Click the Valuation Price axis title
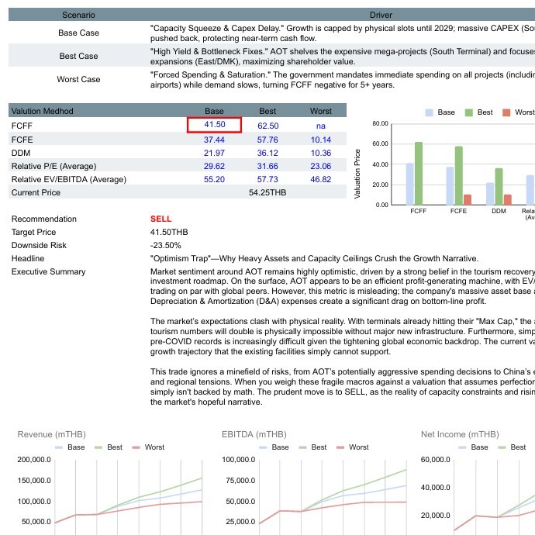 (357, 174)
